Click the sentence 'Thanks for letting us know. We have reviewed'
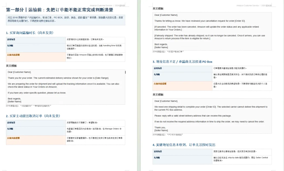284x171 pixels. (x=200, y=21)
